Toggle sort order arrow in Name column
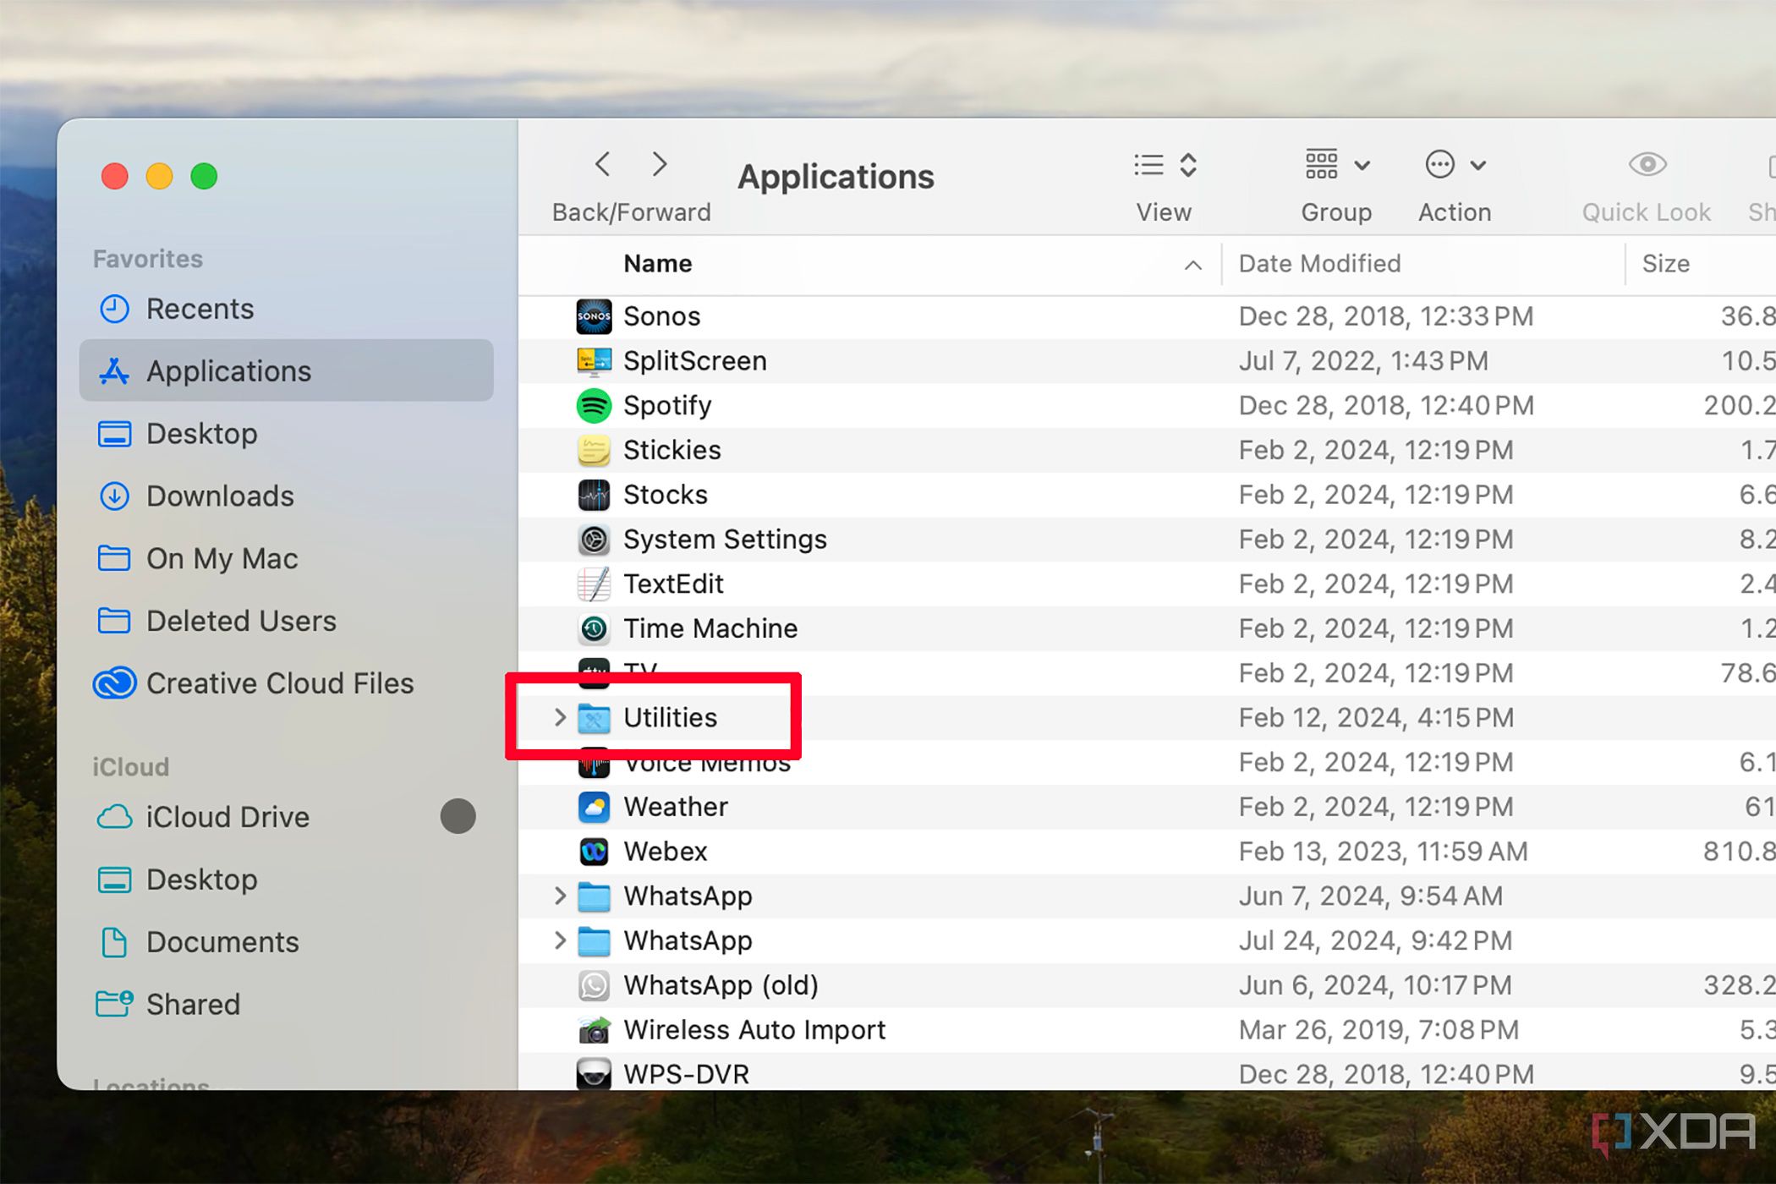Screen dimensions: 1776x1184 point(1192,266)
